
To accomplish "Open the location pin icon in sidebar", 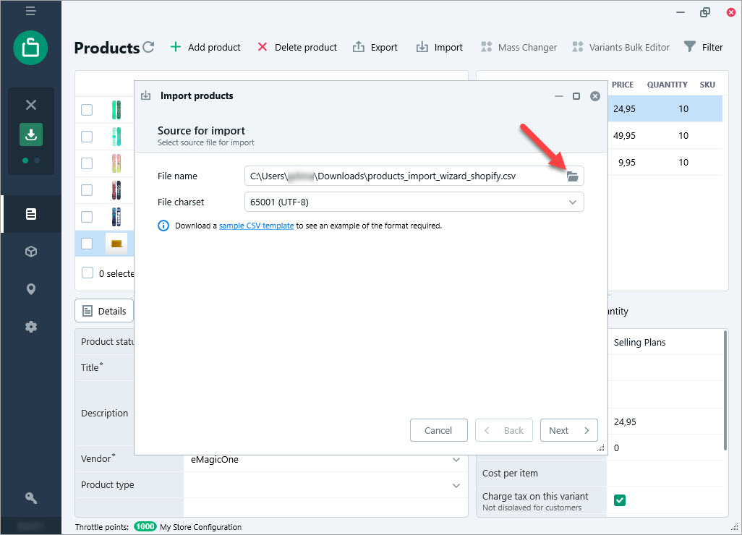I will [x=31, y=289].
